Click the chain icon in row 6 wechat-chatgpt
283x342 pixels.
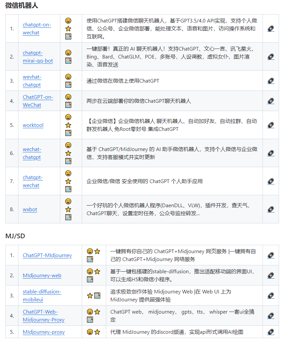270,153
